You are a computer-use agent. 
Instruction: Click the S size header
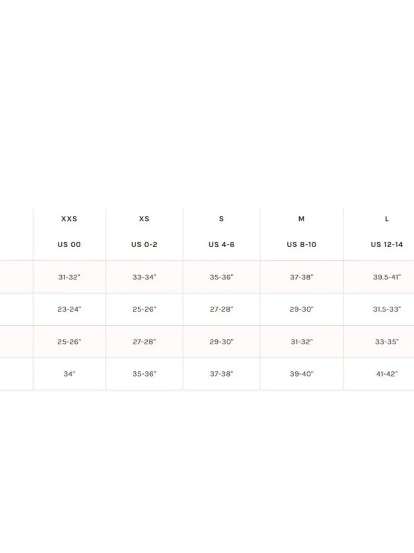click(221, 219)
